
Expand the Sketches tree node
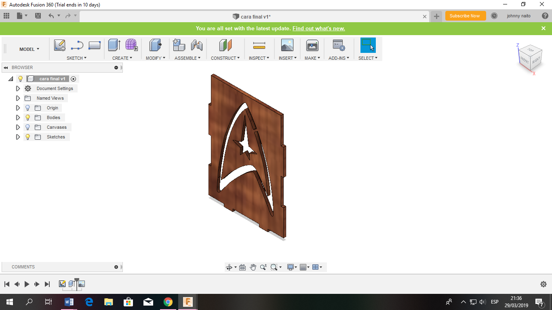coord(18,137)
